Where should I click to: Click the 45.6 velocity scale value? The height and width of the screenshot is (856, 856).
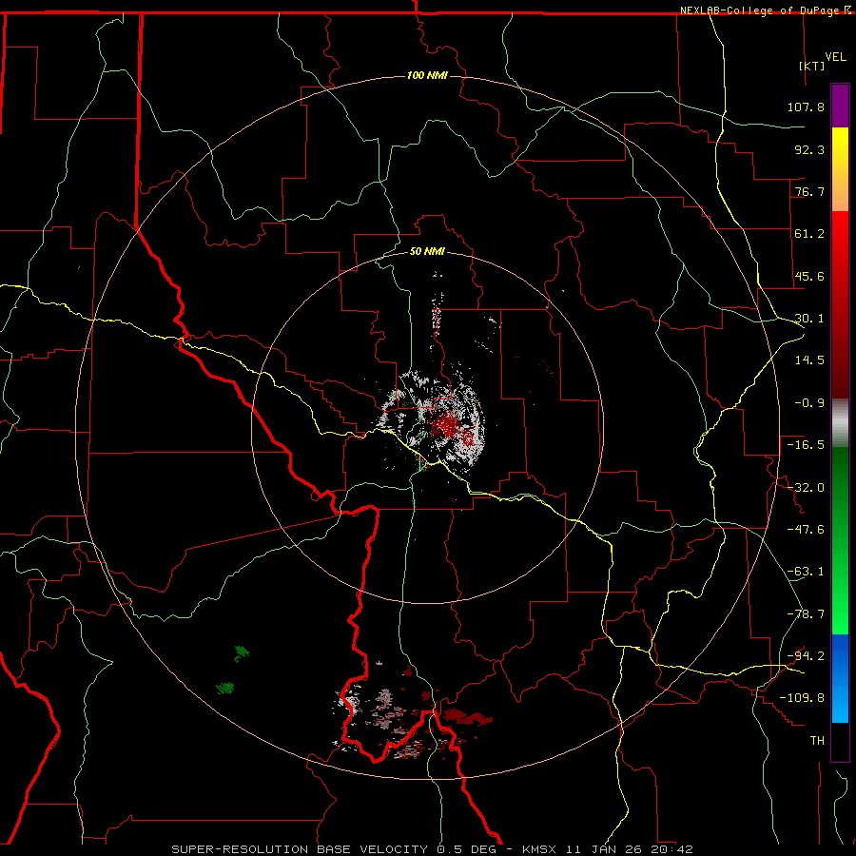tap(809, 276)
